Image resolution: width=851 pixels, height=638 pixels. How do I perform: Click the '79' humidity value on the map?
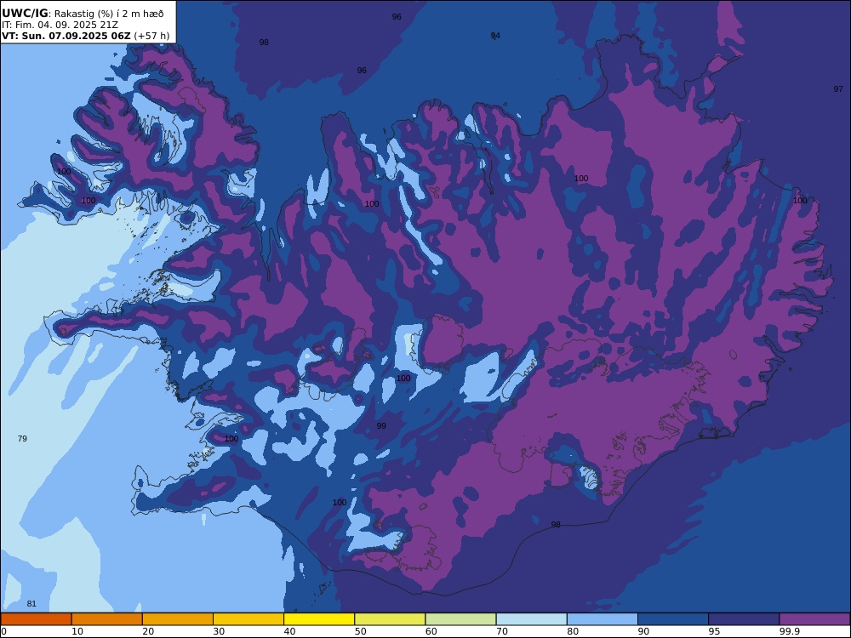tap(22, 438)
